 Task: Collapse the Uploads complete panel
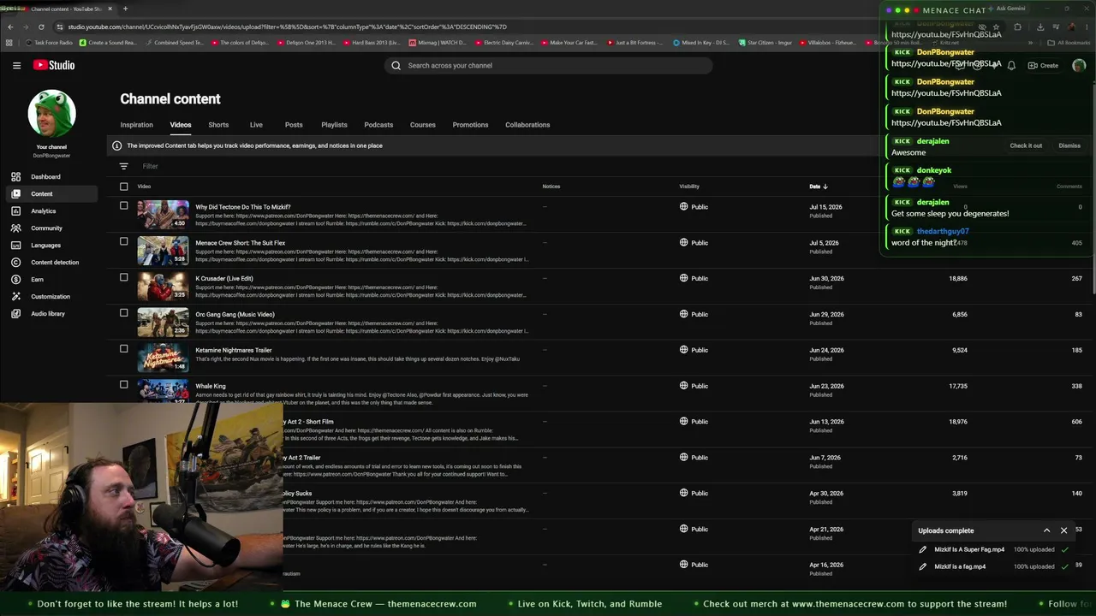point(1046,530)
